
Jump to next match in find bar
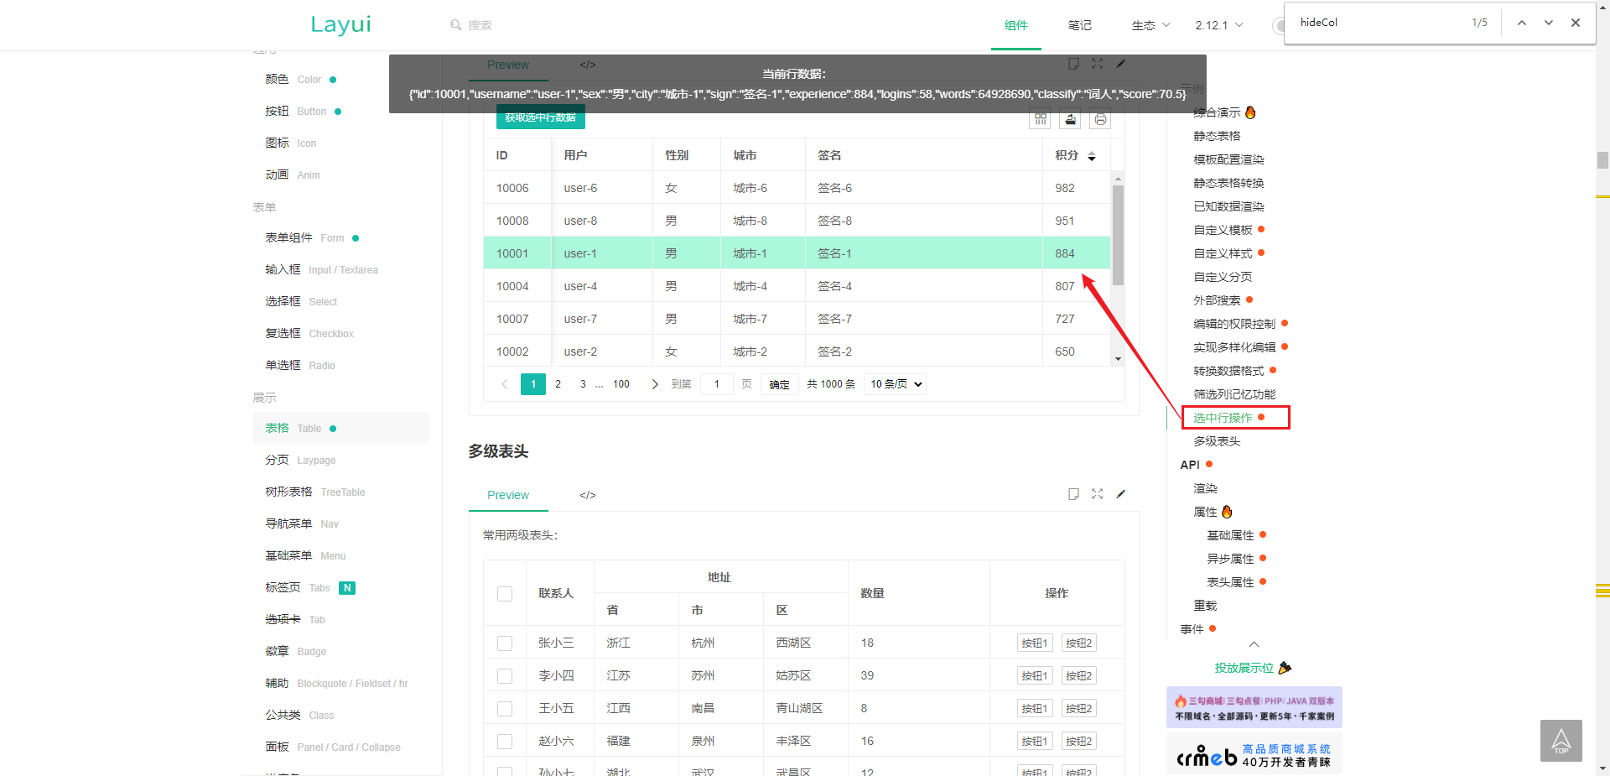(x=1548, y=23)
